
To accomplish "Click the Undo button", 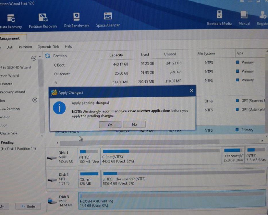I will click(x=28, y=206).
